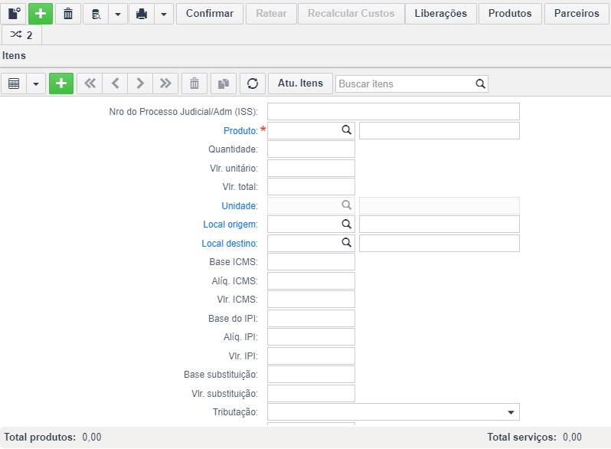Click the printer icon in top toolbar
Viewport: 611px width, 449px height.
click(142, 14)
